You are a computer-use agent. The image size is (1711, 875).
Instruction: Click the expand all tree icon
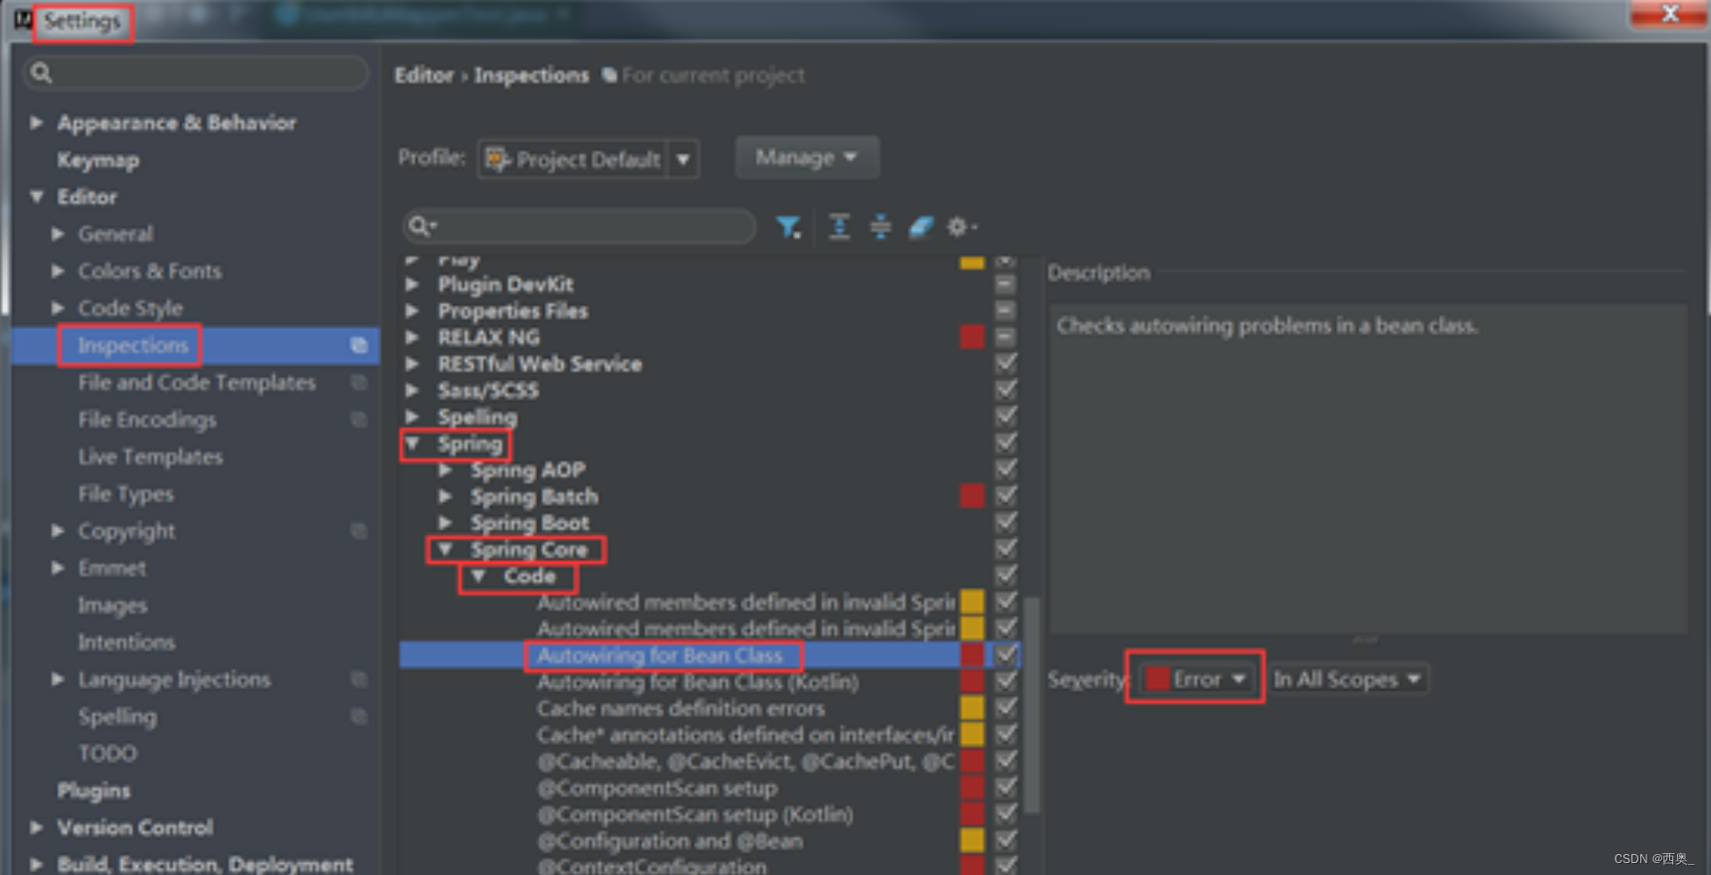[840, 228]
